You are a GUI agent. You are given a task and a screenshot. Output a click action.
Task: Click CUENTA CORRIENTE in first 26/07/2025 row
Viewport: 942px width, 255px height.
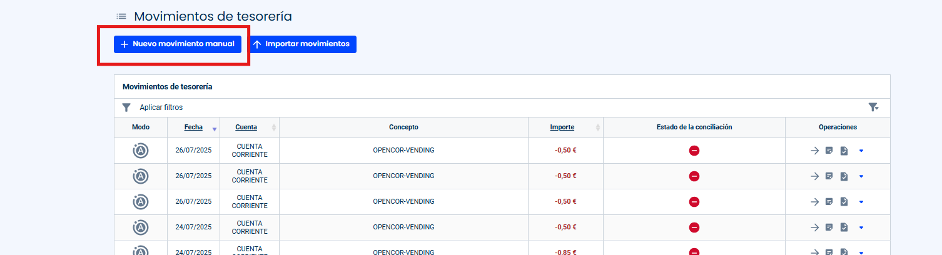(250, 151)
